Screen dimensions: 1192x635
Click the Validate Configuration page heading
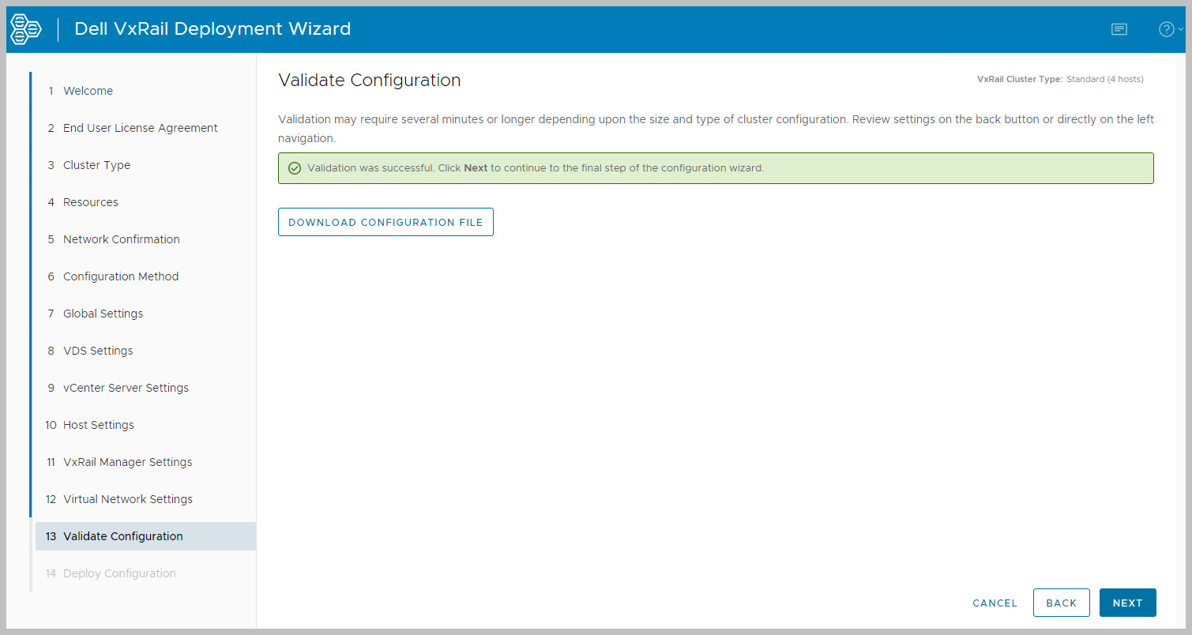(370, 80)
